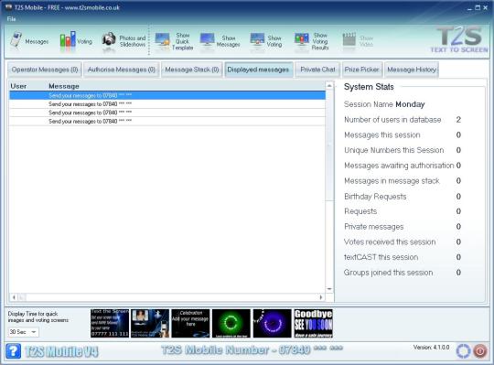The height and width of the screenshot is (365, 494).
Task: Select the green ring quick image thumbnail
Action: click(x=231, y=323)
